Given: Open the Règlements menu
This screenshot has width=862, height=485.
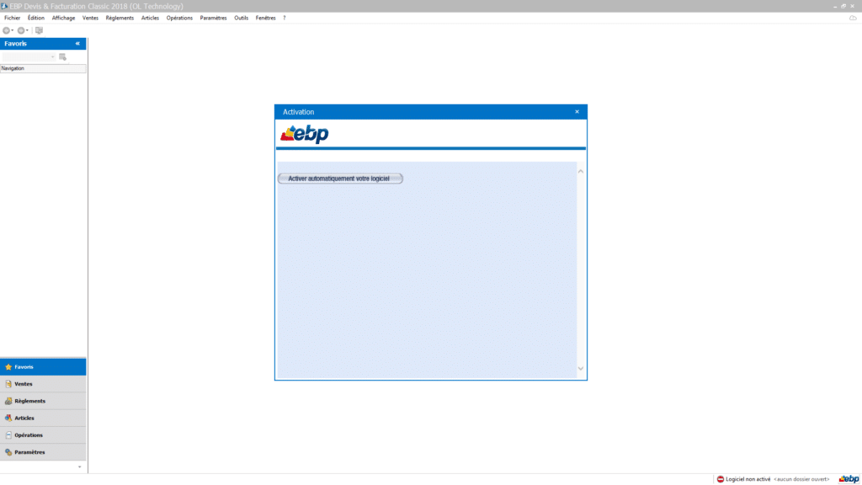Looking at the screenshot, I should (x=120, y=19).
